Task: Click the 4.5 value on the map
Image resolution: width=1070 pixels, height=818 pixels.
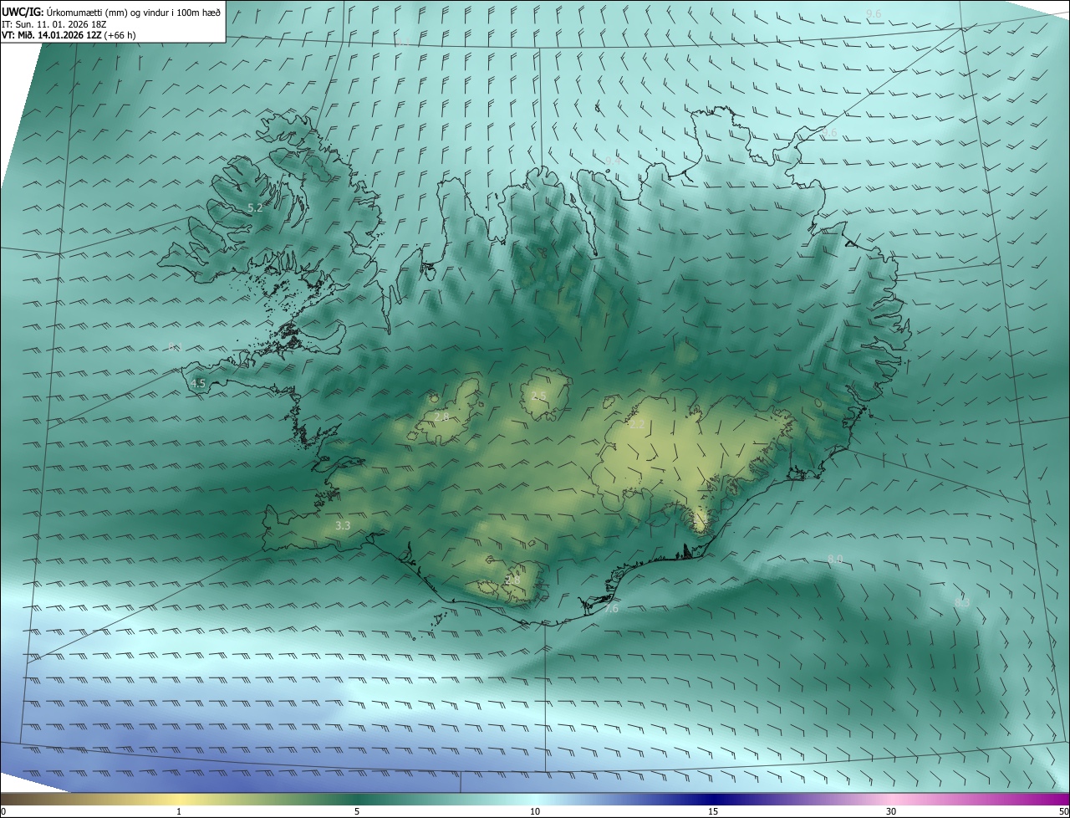Action: pos(198,384)
